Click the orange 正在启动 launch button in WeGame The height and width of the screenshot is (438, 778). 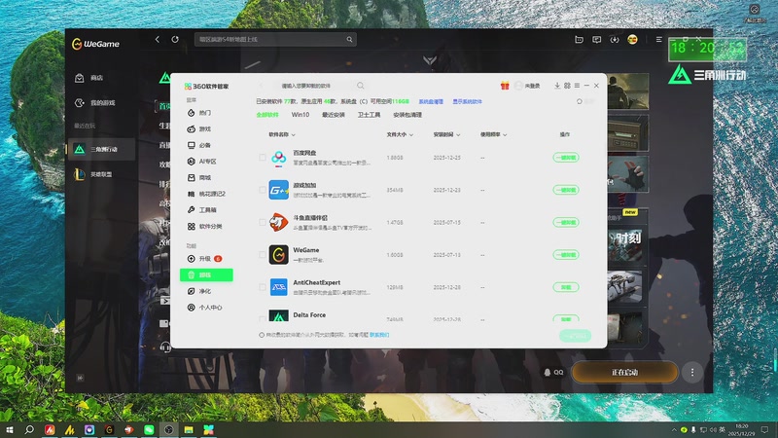[624, 372]
